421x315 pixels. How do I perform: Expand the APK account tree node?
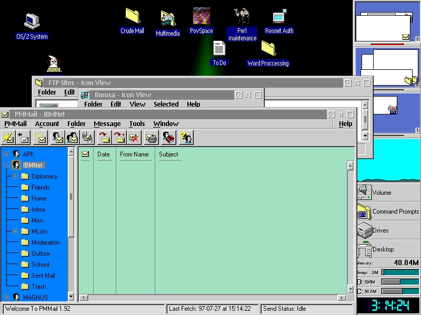pos(6,154)
